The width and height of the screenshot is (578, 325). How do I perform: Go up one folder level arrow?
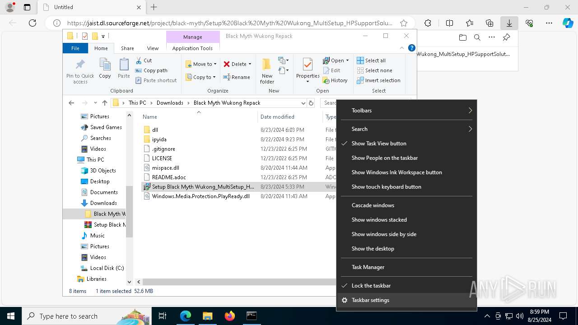[x=105, y=103]
